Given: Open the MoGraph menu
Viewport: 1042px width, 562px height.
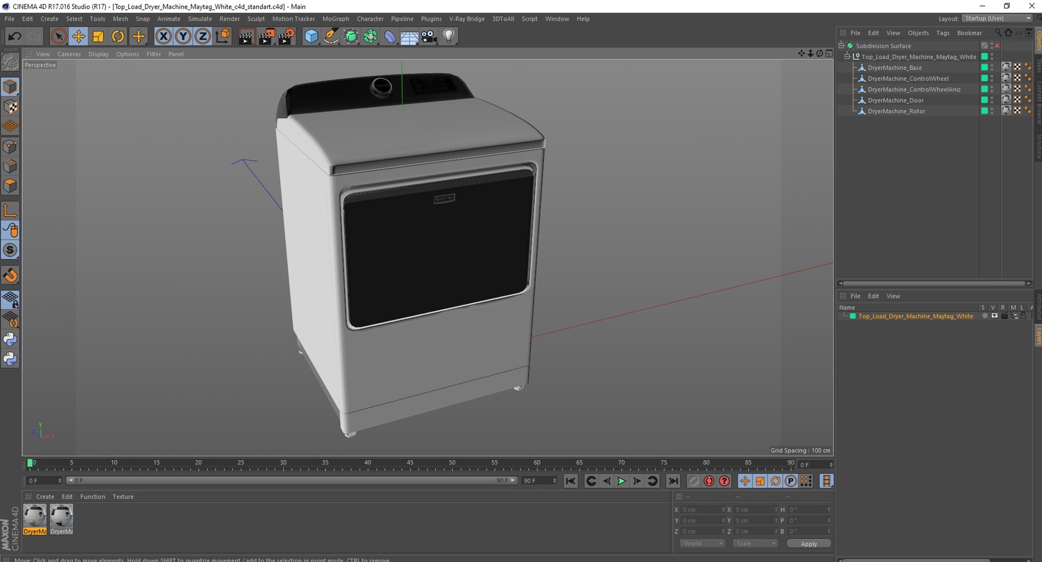Looking at the screenshot, I should point(335,18).
